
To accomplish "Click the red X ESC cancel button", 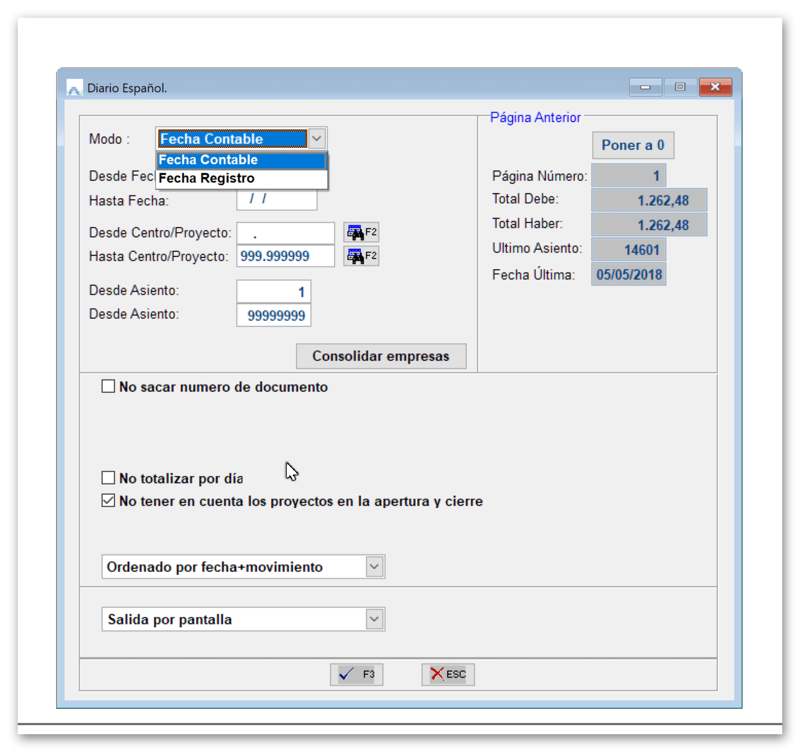I will pos(448,674).
